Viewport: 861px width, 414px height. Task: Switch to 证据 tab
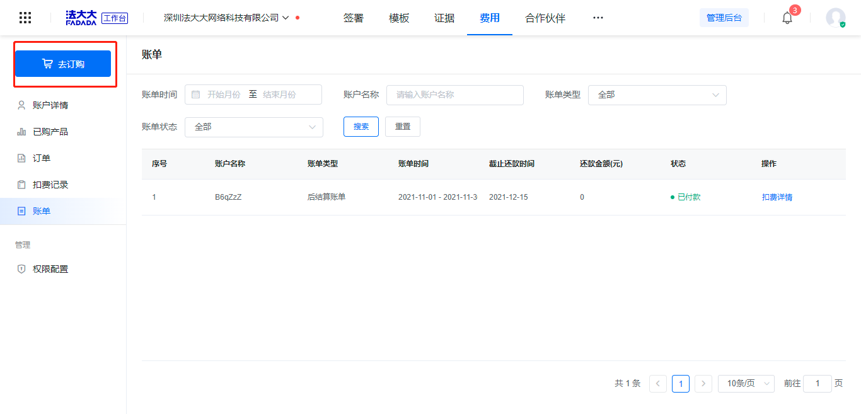444,18
